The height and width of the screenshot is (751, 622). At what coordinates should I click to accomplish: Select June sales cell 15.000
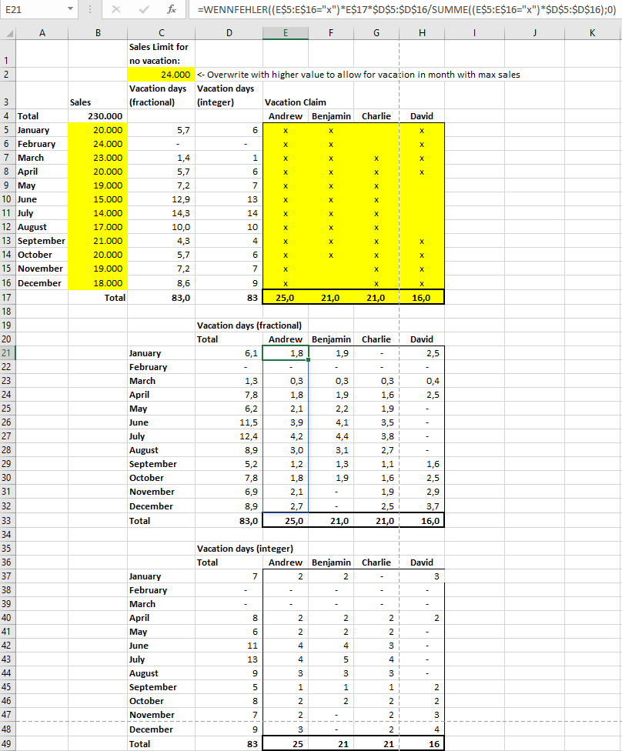click(x=98, y=199)
